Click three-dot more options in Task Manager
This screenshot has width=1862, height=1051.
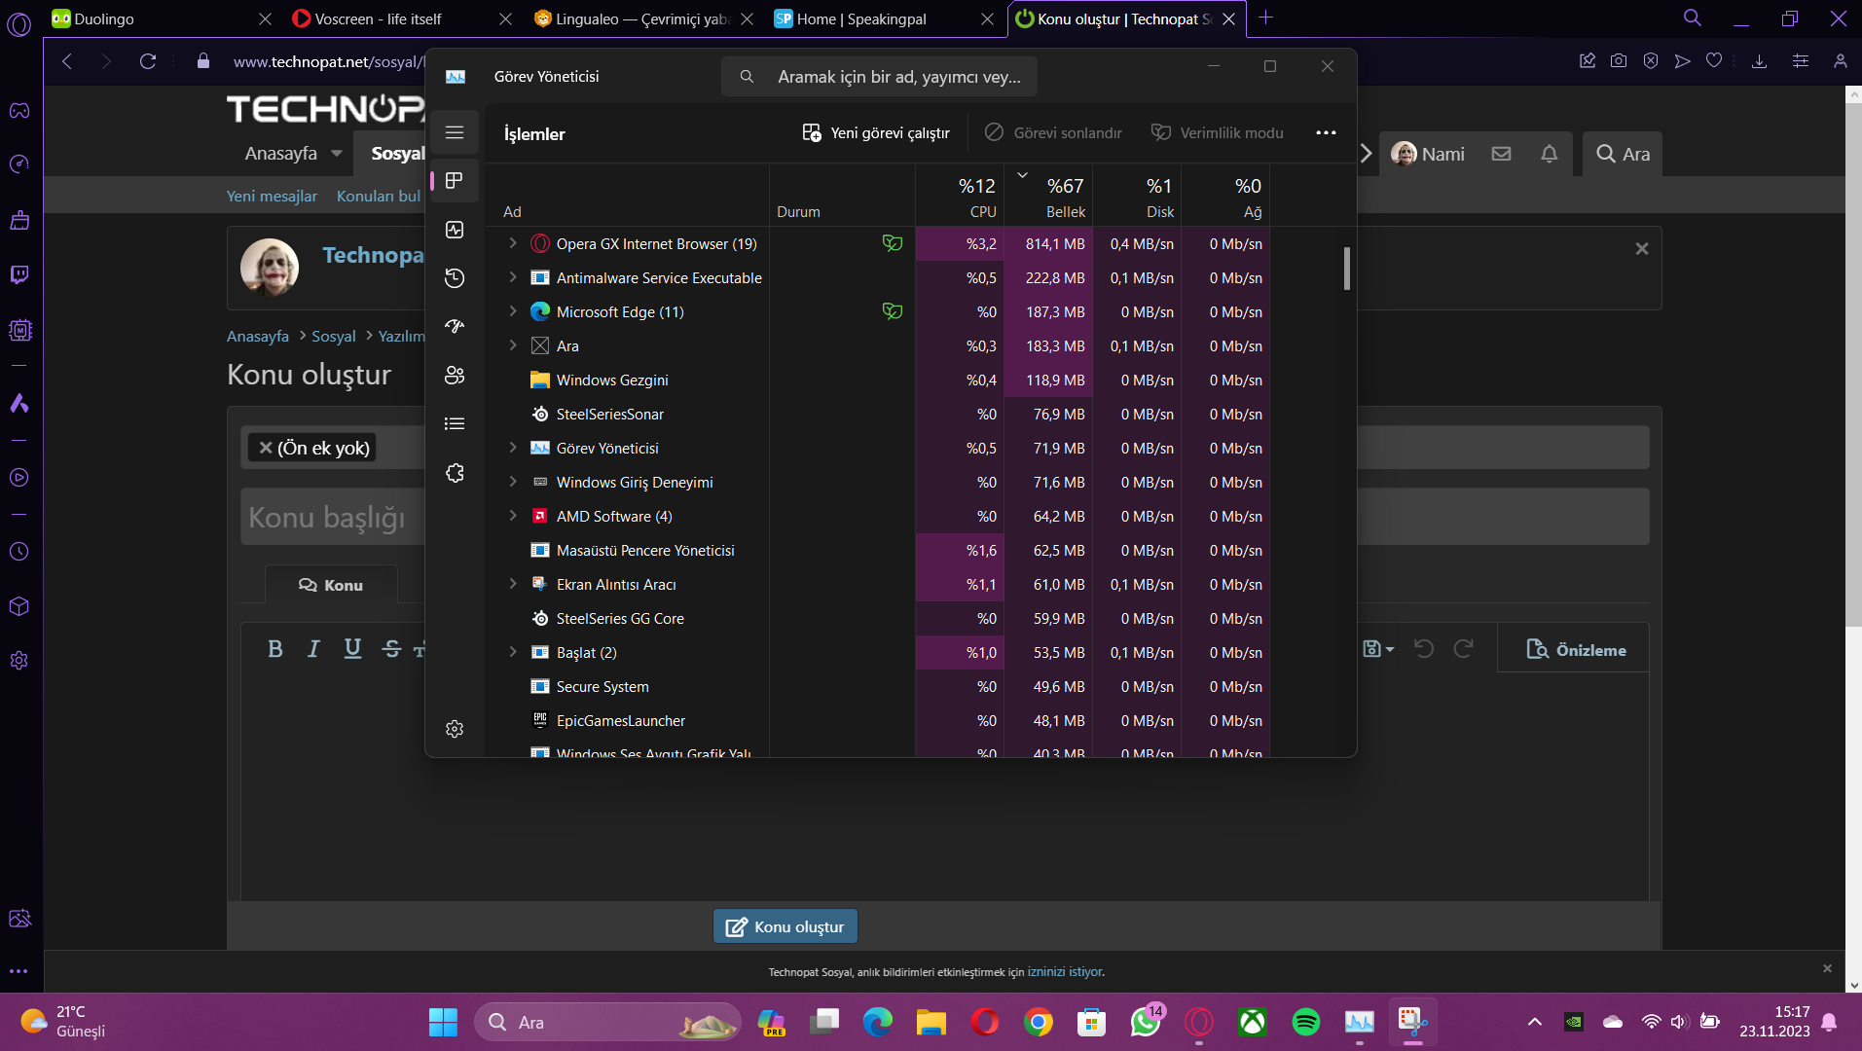click(x=1326, y=133)
